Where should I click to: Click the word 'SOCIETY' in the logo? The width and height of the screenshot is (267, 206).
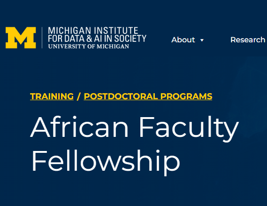130,39
